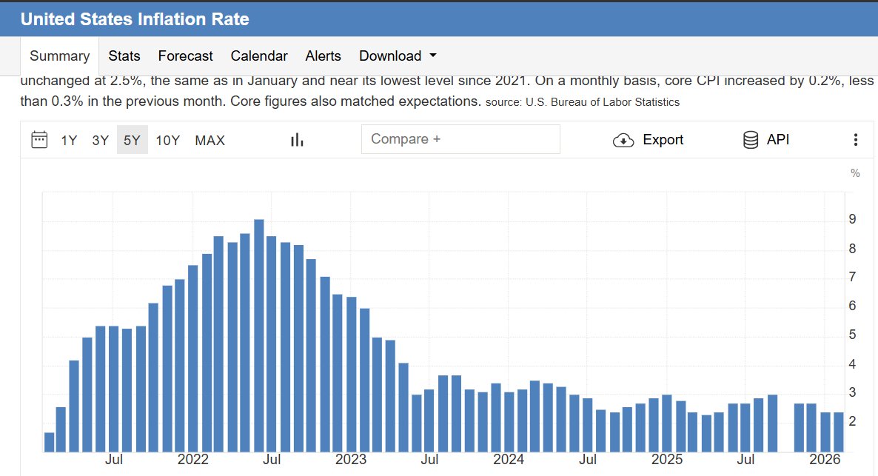Switch to the Stats tab
This screenshot has width=878, height=476.
124,56
